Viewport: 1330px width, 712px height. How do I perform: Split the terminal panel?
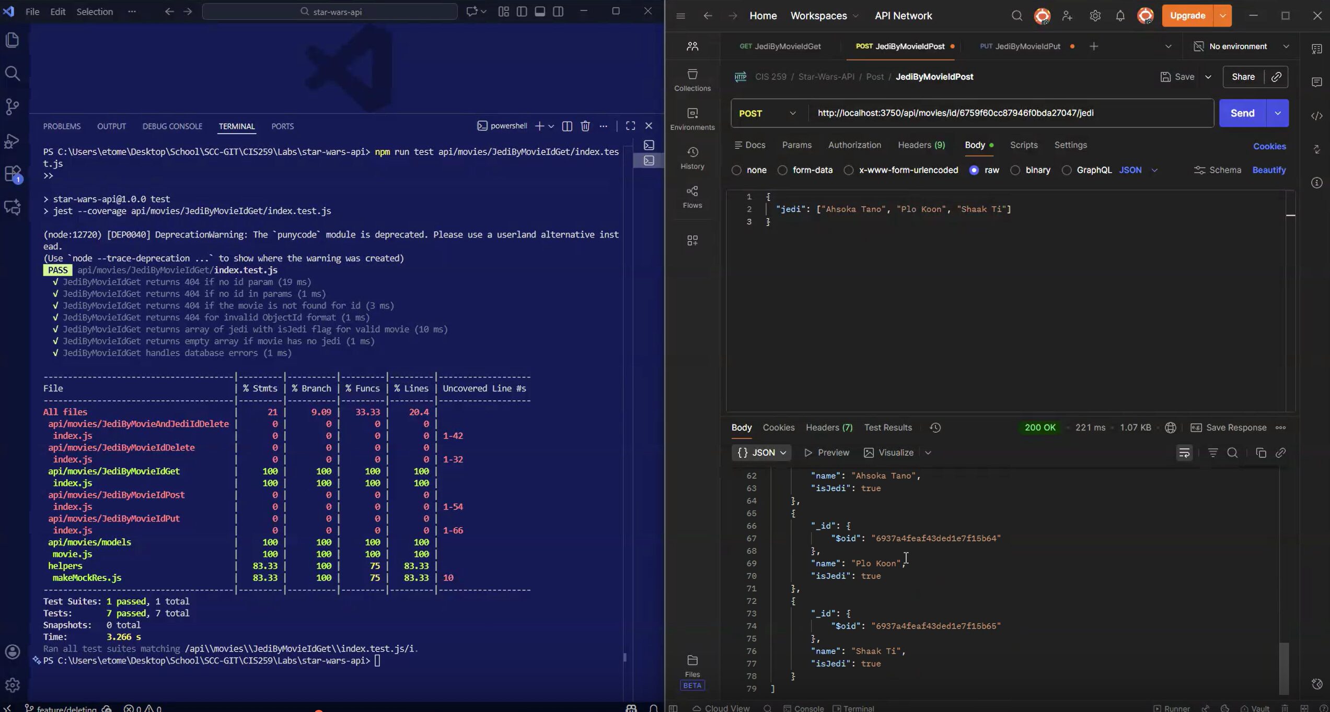(x=566, y=126)
